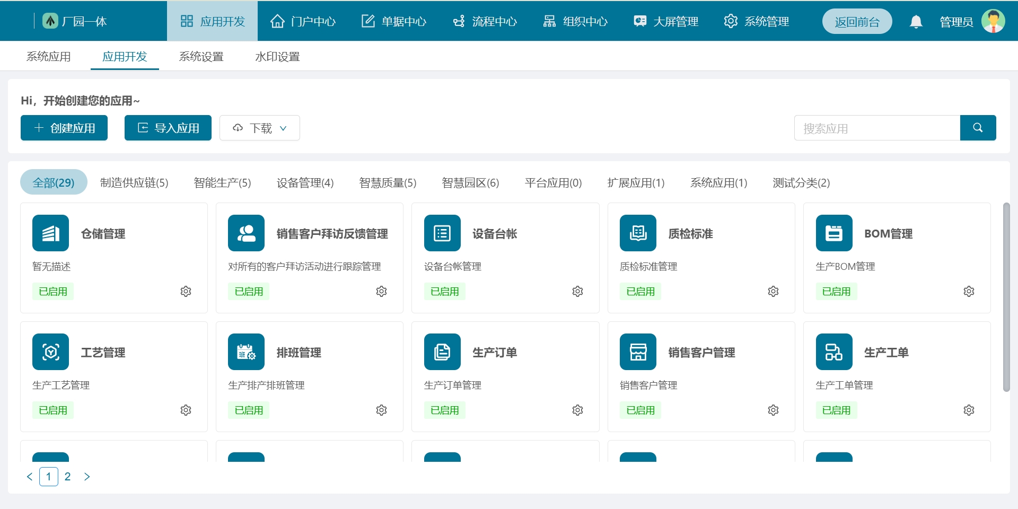
Task: Open 门户中心 in the top navigation
Action: point(303,21)
